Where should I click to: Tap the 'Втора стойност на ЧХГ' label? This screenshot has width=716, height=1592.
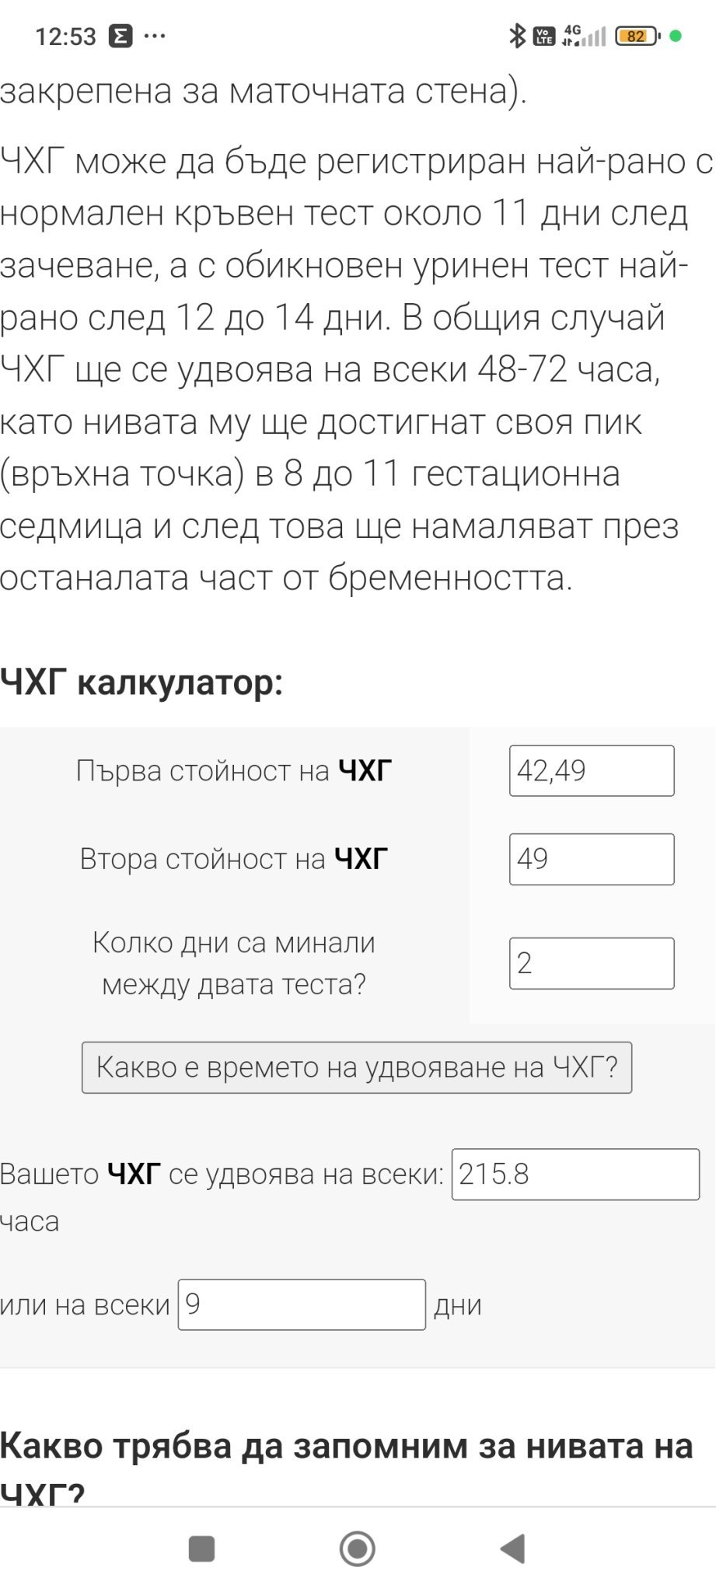(234, 859)
